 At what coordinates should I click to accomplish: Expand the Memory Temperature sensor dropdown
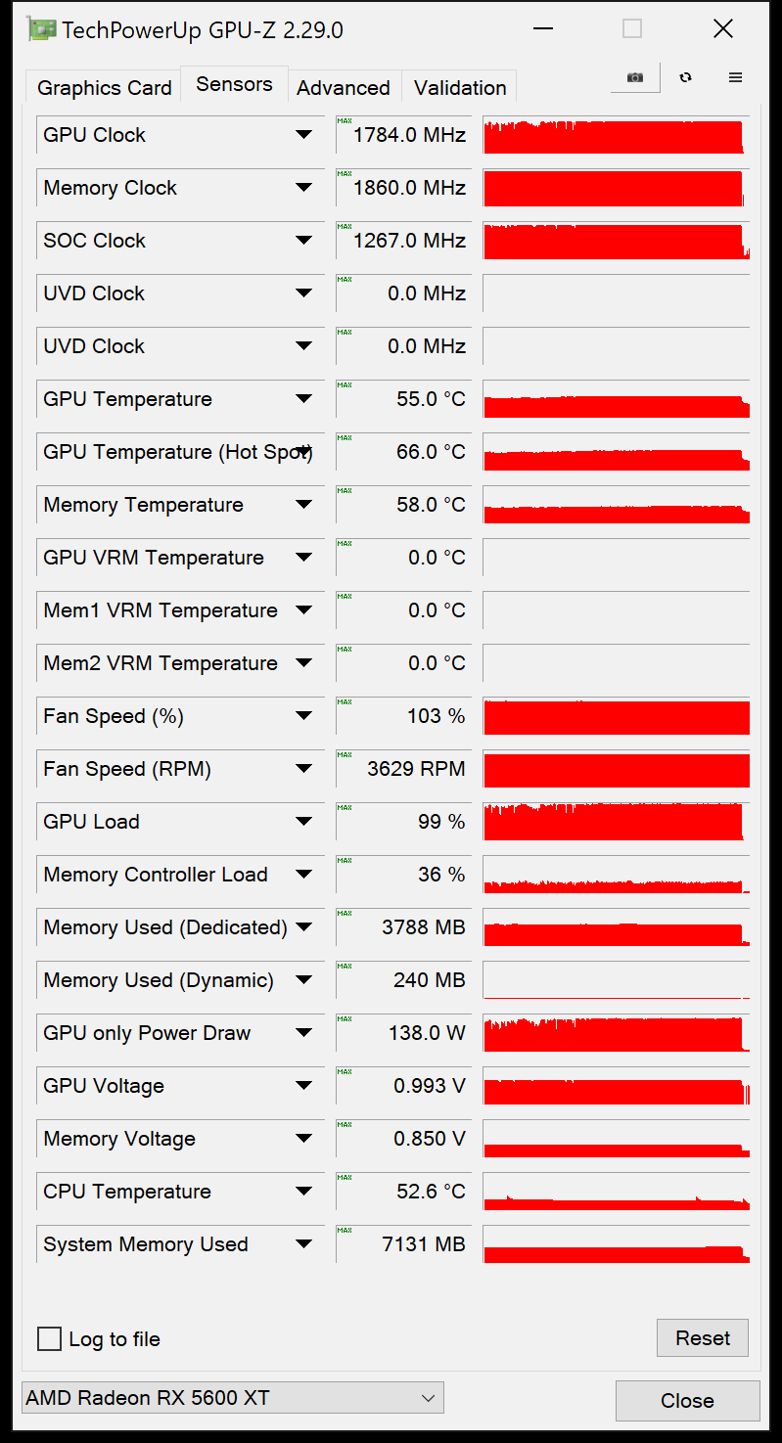click(303, 505)
